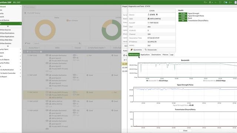Expand Network menu below Security Fabric
The image size is (237, 133).
pyautogui.click(x=11, y=53)
